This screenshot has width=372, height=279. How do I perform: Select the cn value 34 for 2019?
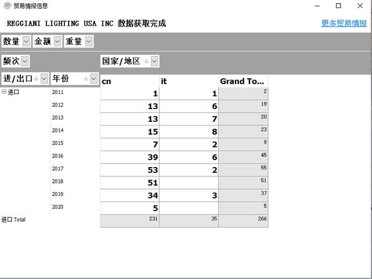coord(130,195)
